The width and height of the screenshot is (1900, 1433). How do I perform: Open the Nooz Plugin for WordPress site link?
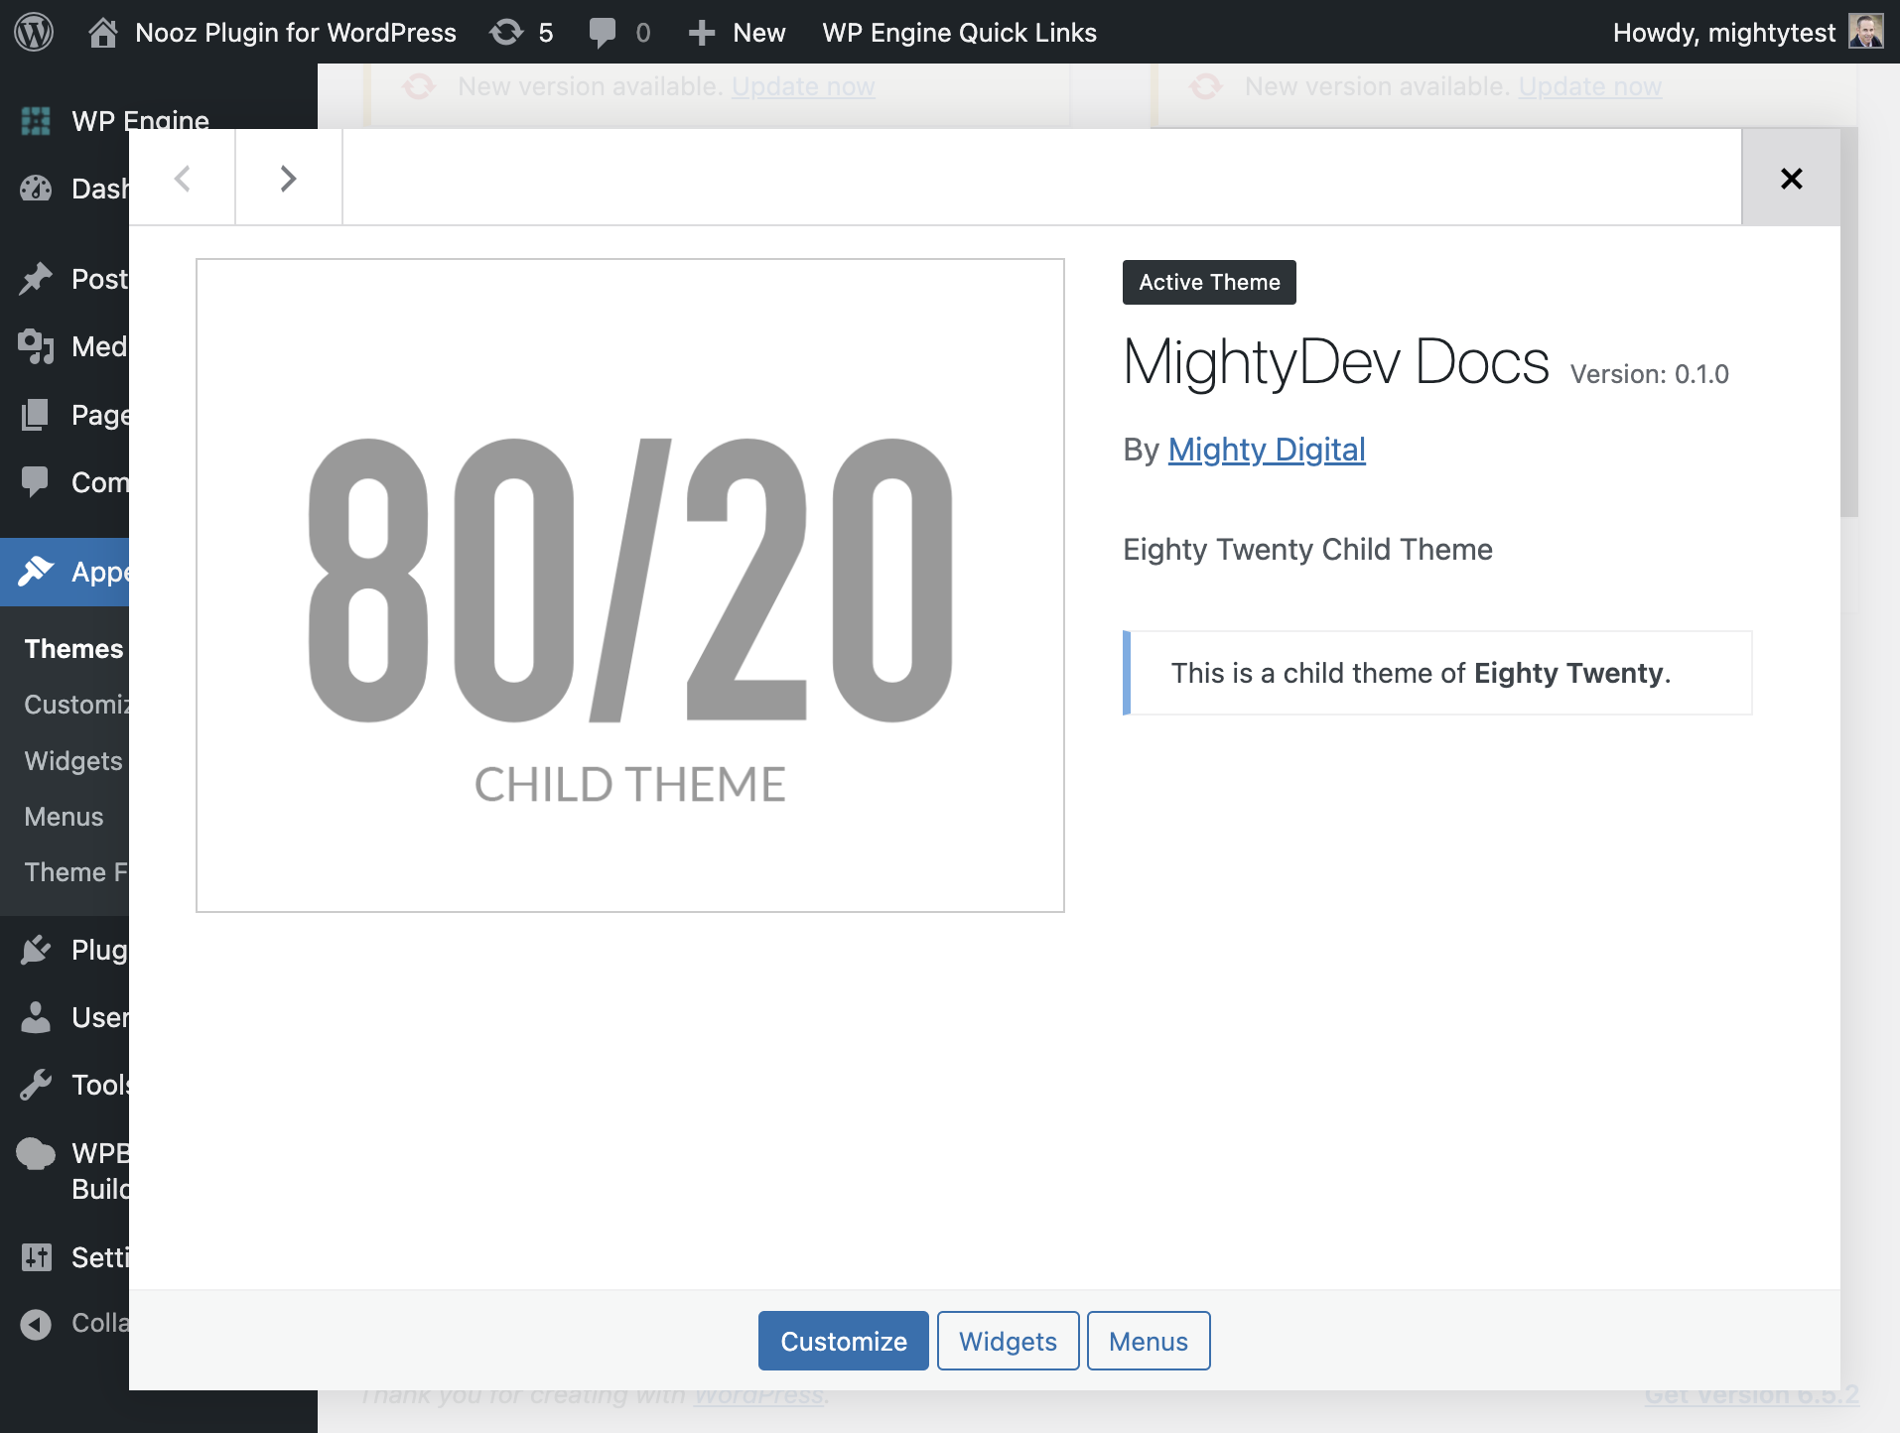click(296, 33)
